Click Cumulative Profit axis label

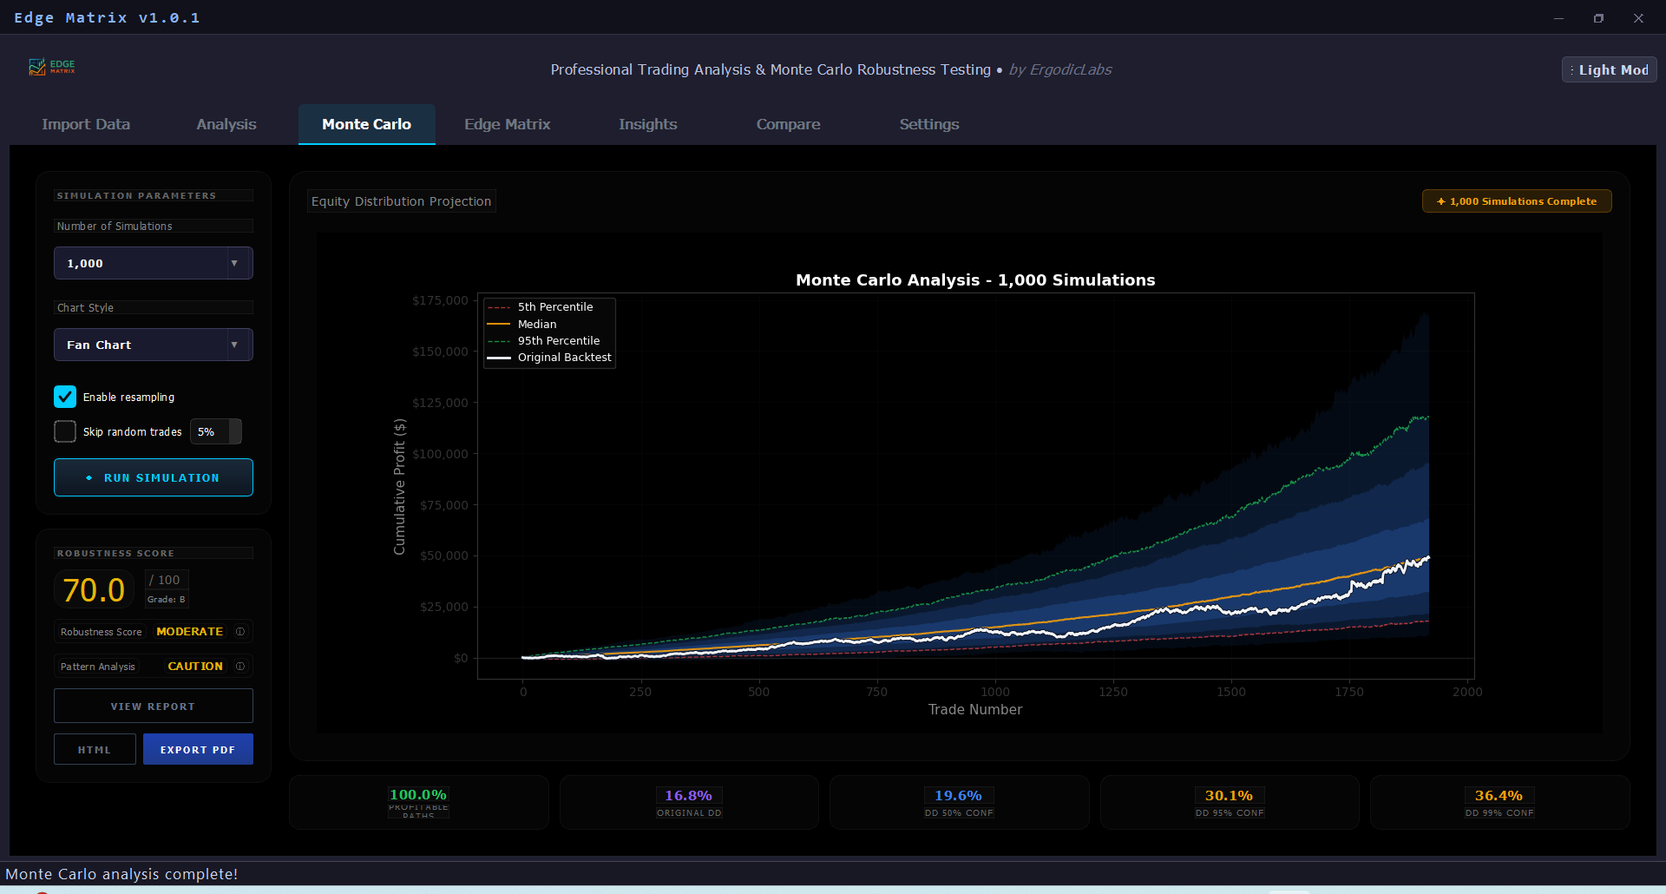[399, 487]
